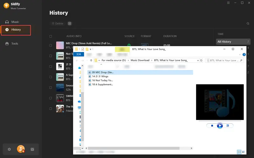Click the Properties checkmark quick access icon
The width and height of the screenshot is (254, 158).
point(83,49)
